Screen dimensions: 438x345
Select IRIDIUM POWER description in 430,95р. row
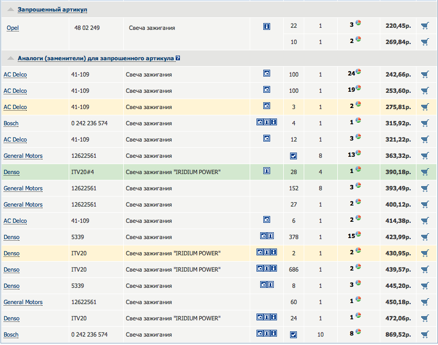click(173, 253)
